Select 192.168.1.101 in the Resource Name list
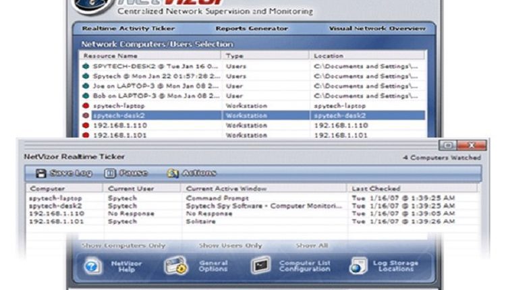 coord(120,135)
